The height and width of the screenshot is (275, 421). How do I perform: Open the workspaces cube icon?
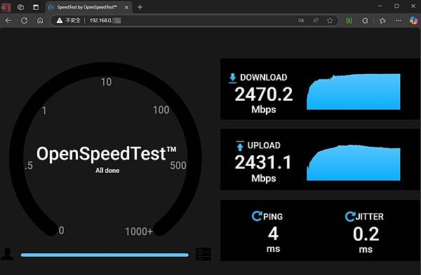(20, 7)
